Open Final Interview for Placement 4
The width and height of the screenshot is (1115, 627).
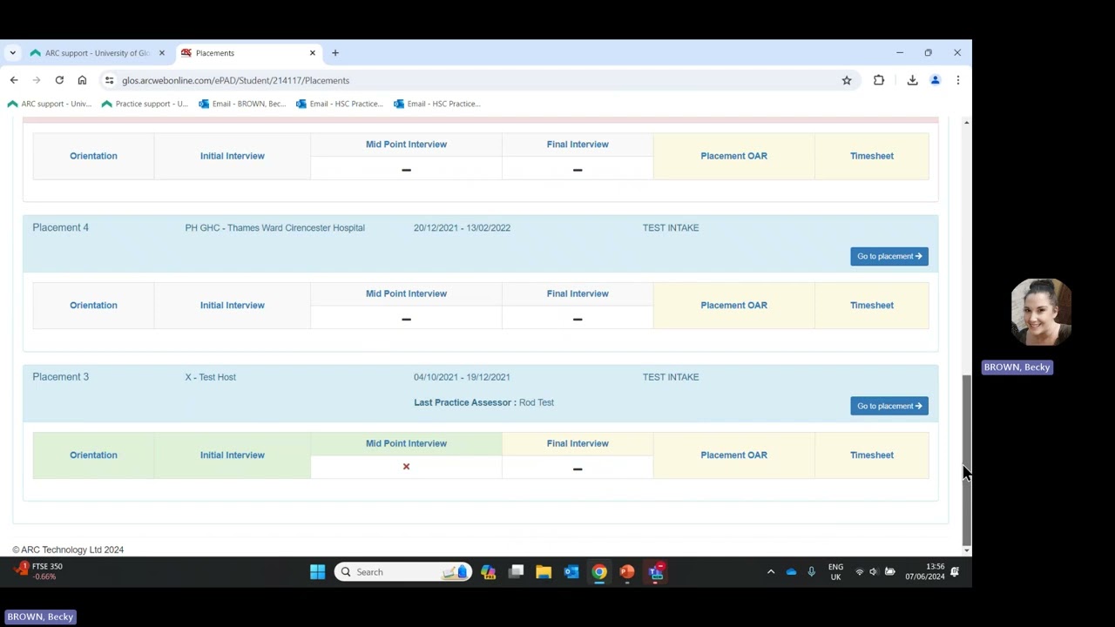(578, 293)
